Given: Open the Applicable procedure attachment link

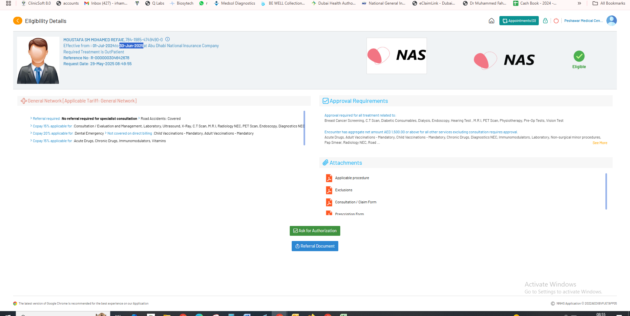Looking at the screenshot, I should pyautogui.click(x=352, y=178).
